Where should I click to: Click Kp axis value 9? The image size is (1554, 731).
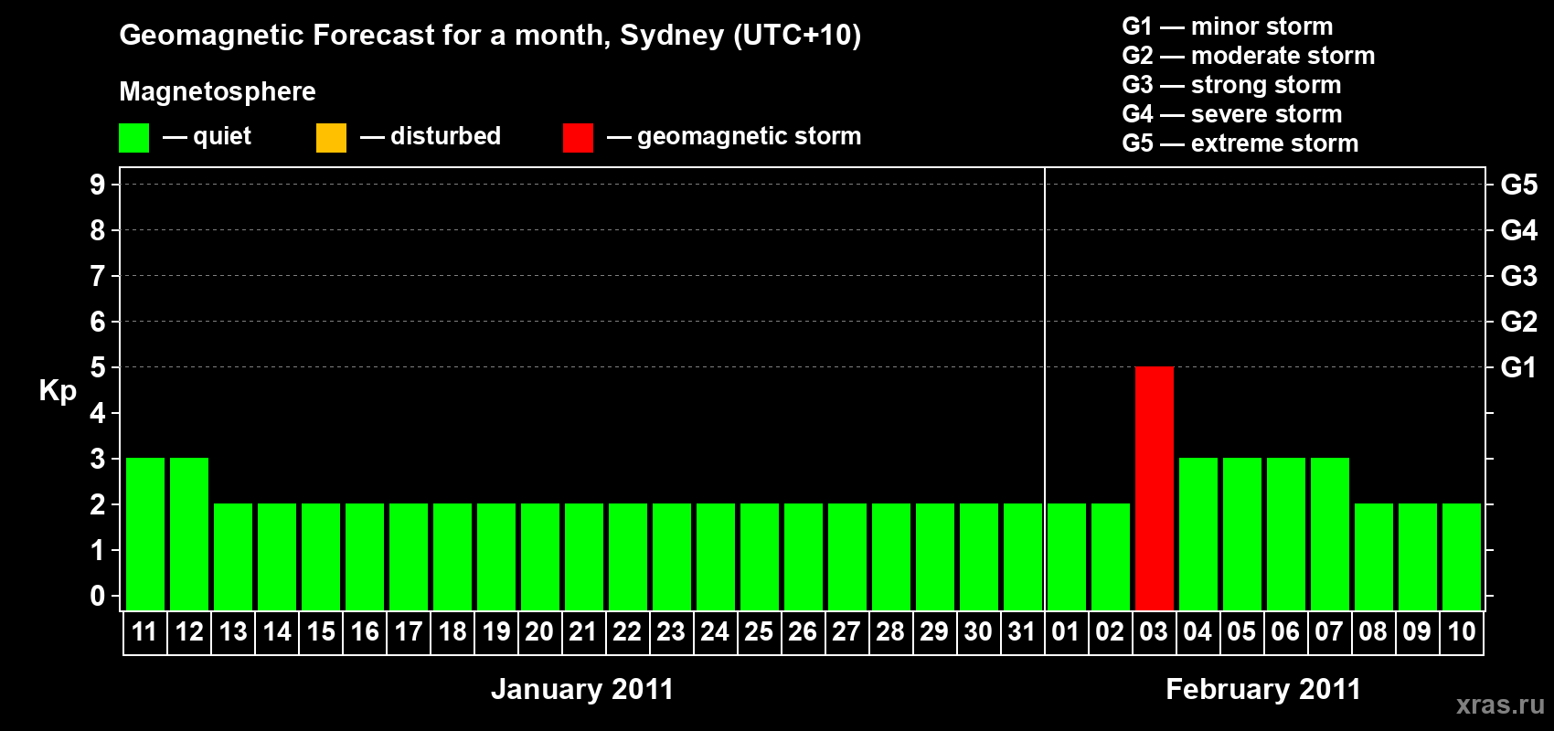(x=98, y=185)
